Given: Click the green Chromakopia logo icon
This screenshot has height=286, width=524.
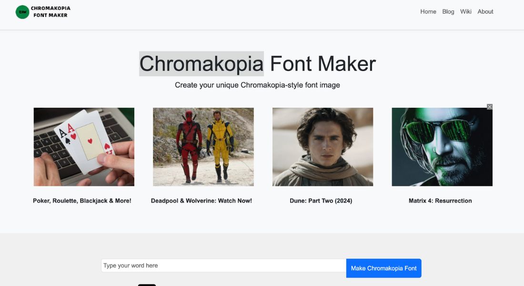Looking at the screenshot, I should pyautogui.click(x=22, y=12).
